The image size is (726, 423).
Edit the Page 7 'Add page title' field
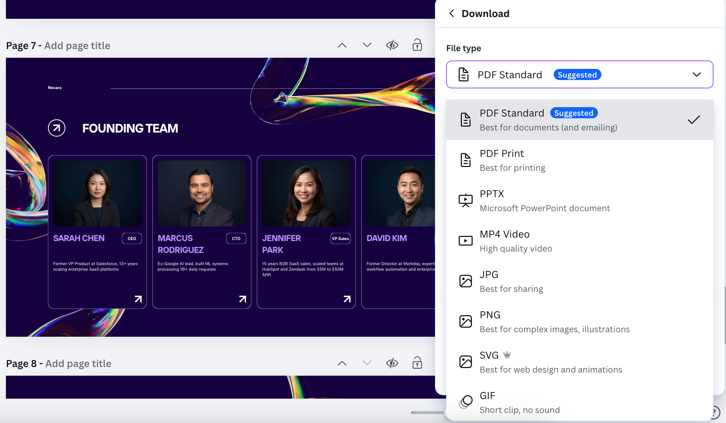77,46
